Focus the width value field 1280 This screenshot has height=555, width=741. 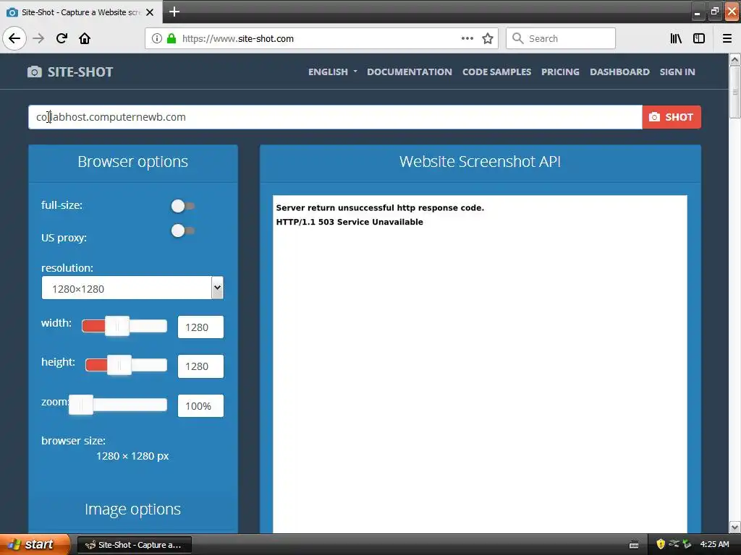(200, 327)
